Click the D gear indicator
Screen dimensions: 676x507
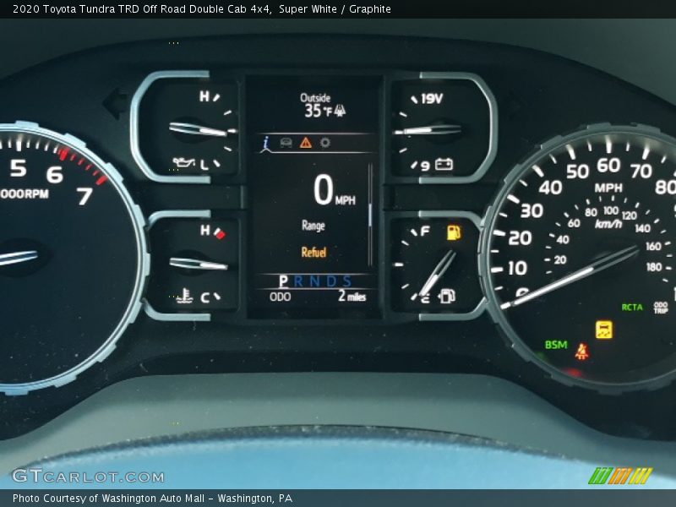pyautogui.click(x=331, y=281)
